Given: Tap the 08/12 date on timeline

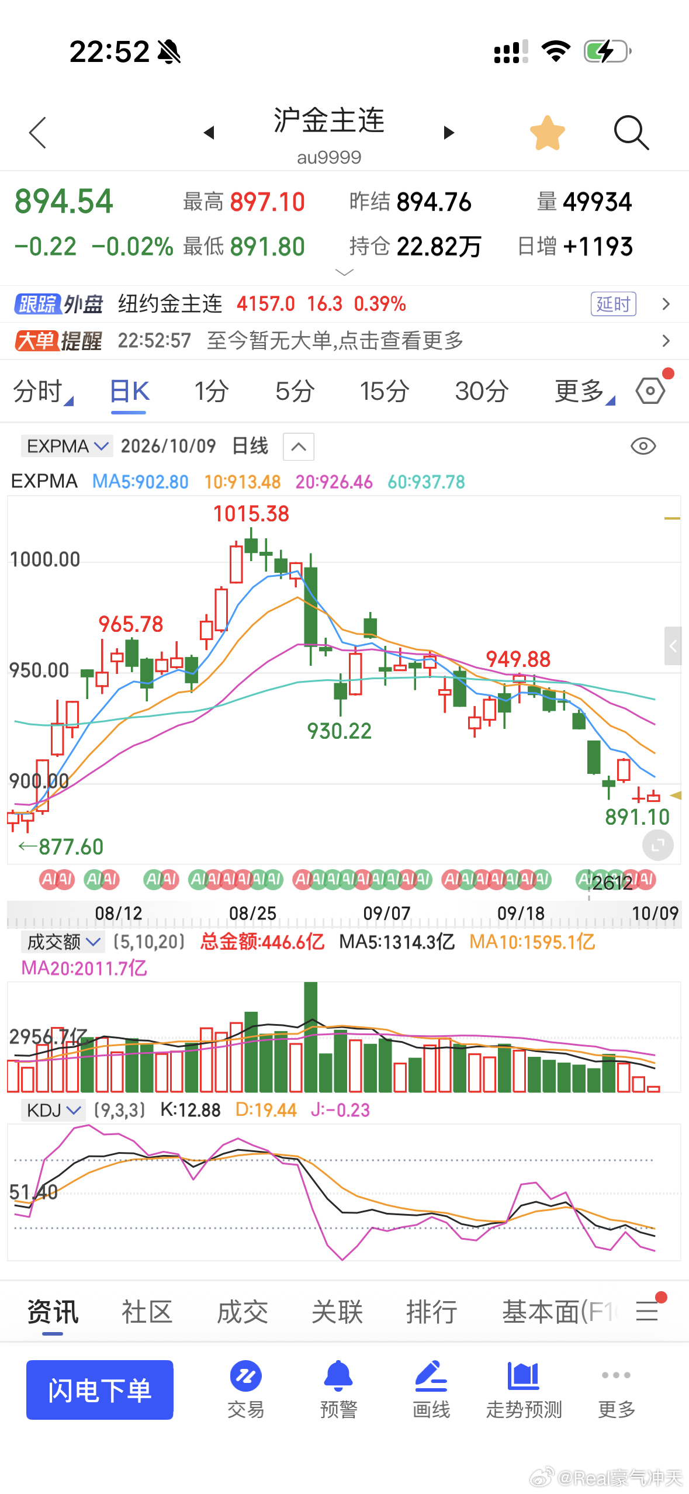Looking at the screenshot, I should coord(119,913).
